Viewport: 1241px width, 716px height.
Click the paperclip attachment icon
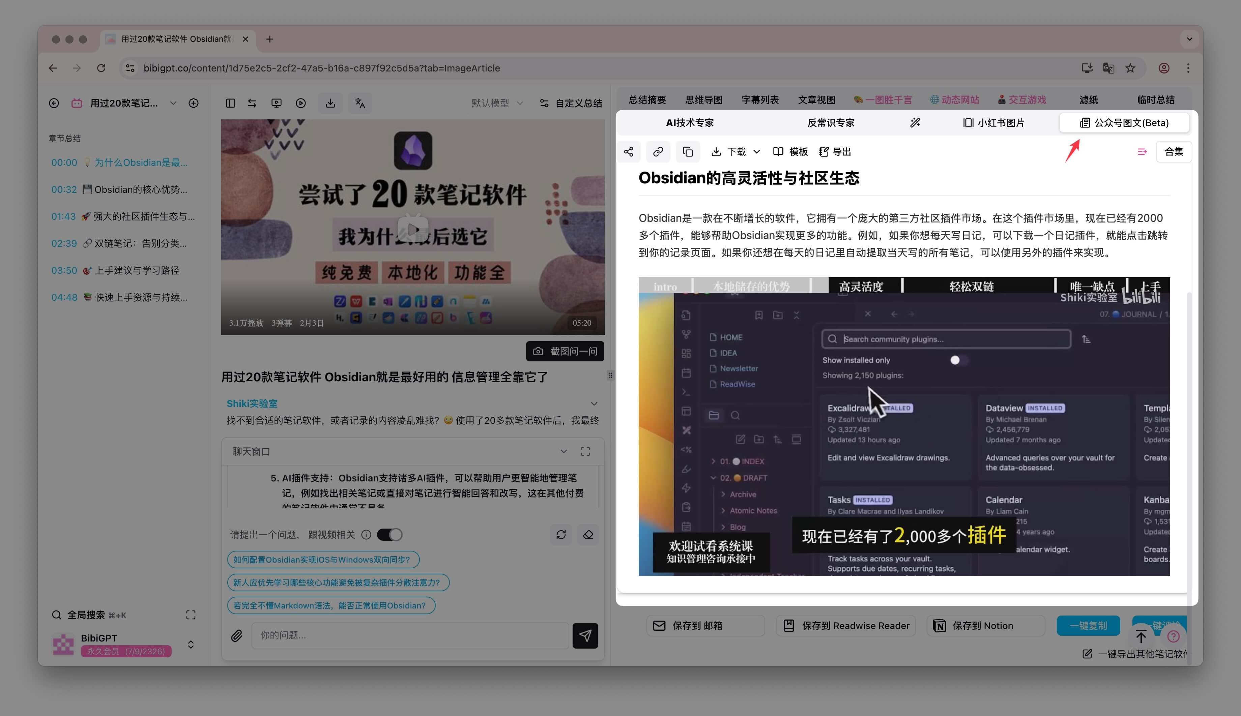pyautogui.click(x=237, y=635)
